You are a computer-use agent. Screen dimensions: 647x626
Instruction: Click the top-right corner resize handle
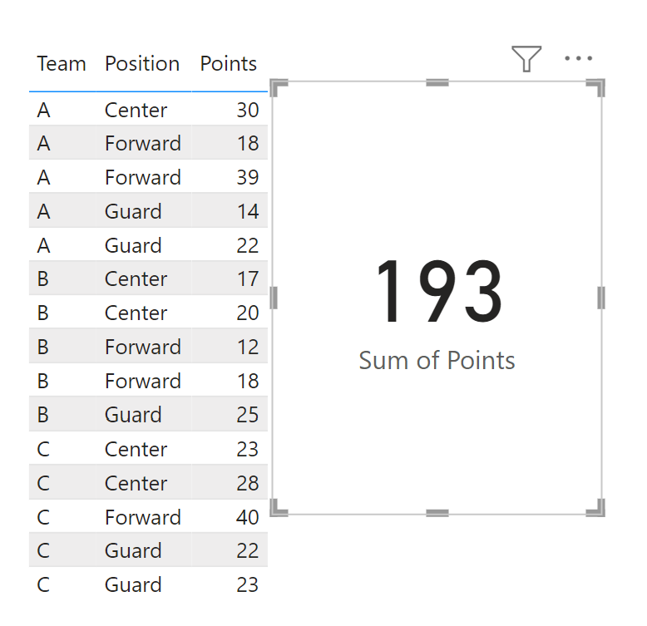(x=595, y=88)
